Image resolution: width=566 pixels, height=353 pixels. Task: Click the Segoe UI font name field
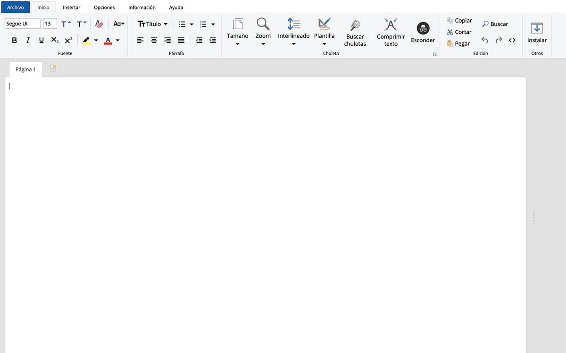point(23,24)
